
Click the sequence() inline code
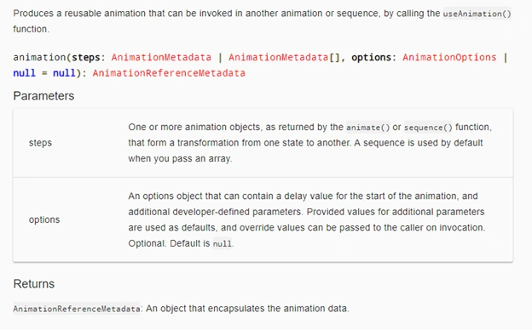tap(428, 128)
